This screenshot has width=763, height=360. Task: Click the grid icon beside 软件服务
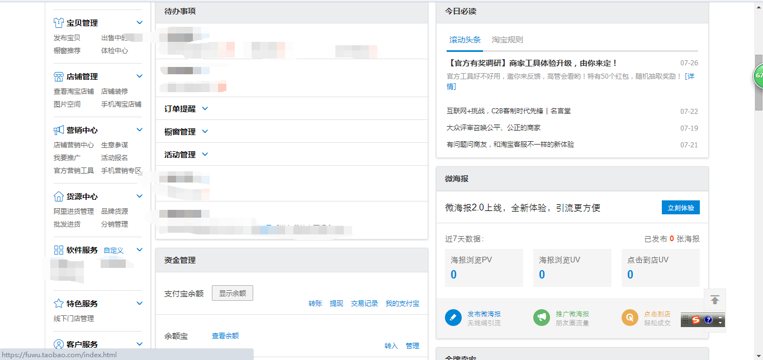[x=59, y=250]
